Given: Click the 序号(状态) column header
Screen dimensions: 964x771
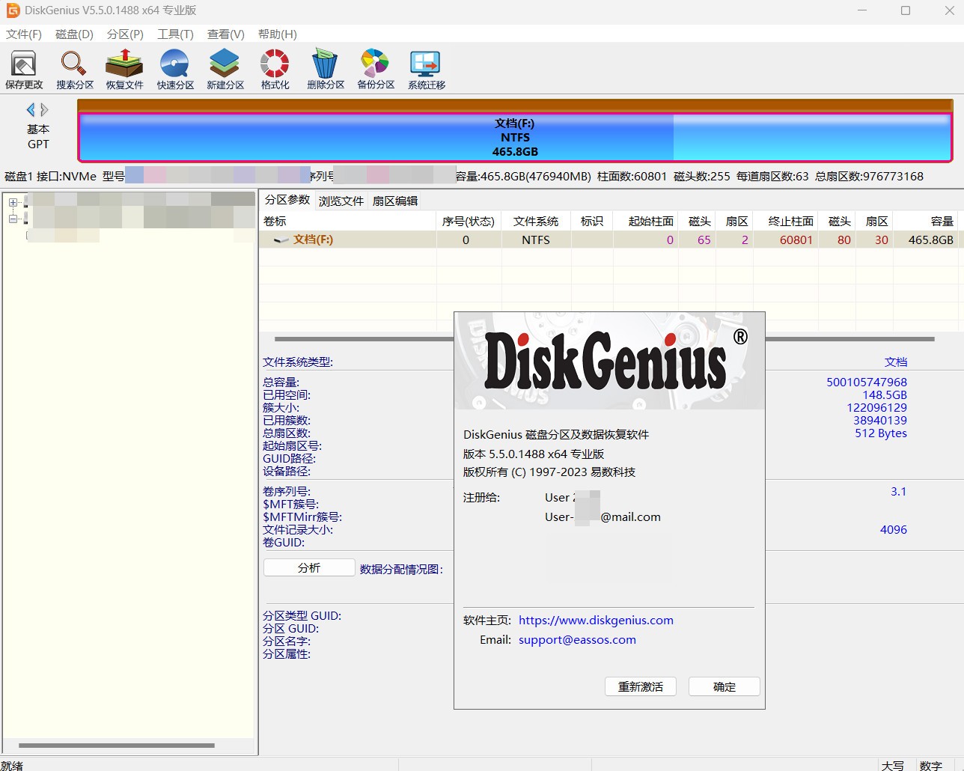Looking at the screenshot, I should 469,221.
